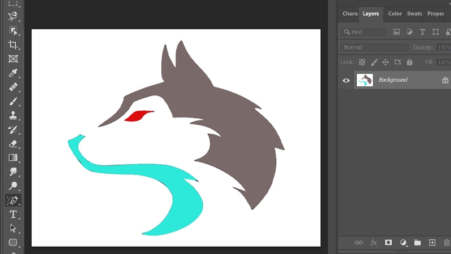Filter layers by adjustment layers
The image size is (451, 254).
(409, 32)
